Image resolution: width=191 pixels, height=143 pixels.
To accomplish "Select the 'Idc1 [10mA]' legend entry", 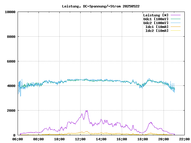I will tap(156, 27).
